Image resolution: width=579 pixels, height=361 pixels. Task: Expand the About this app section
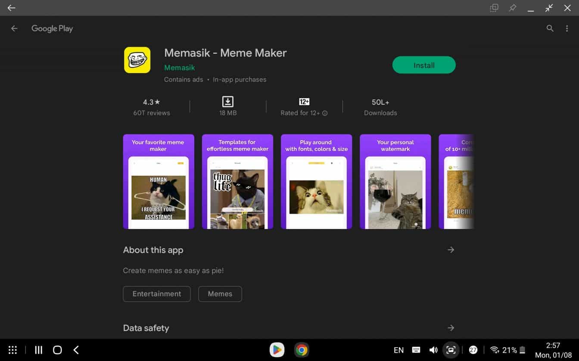451,250
